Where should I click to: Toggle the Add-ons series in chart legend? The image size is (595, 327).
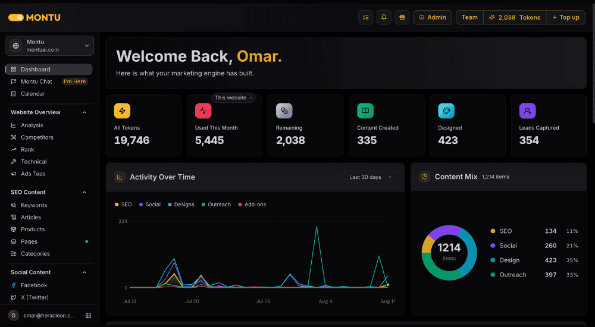click(x=252, y=205)
